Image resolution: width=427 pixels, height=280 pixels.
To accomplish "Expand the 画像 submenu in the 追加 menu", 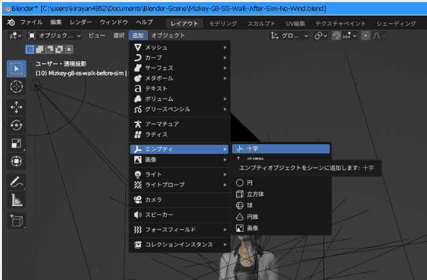I will (x=179, y=160).
